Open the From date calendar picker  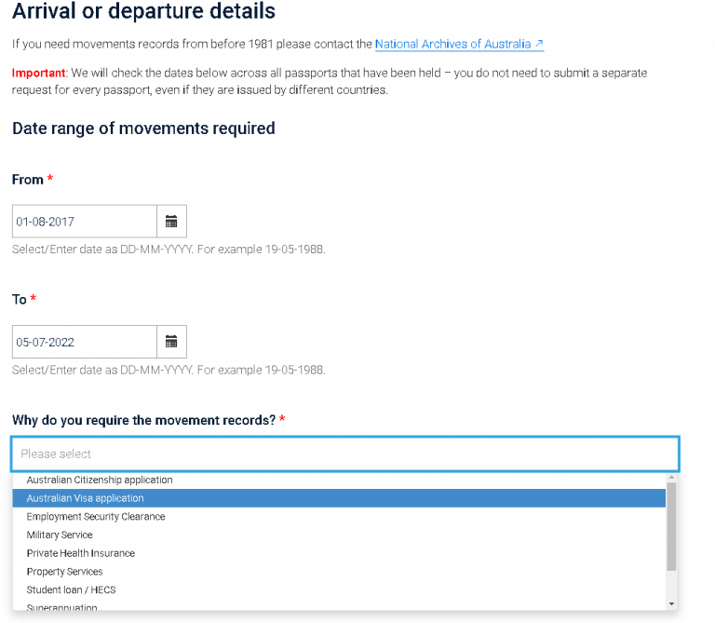171,222
